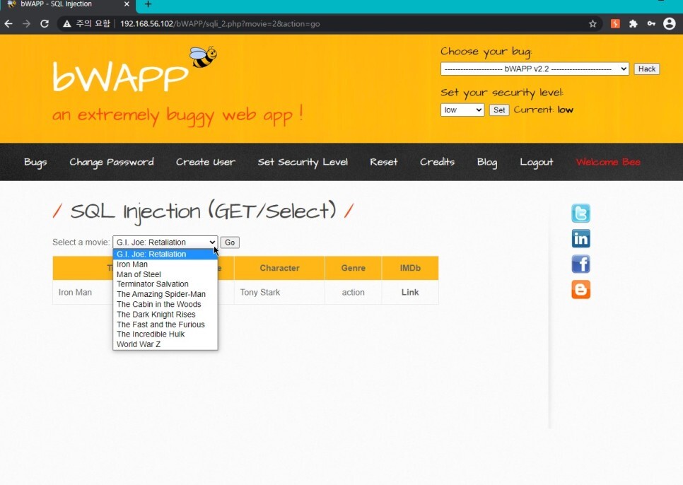
Task: Bookmark this page with star icon
Action: pos(592,24)
